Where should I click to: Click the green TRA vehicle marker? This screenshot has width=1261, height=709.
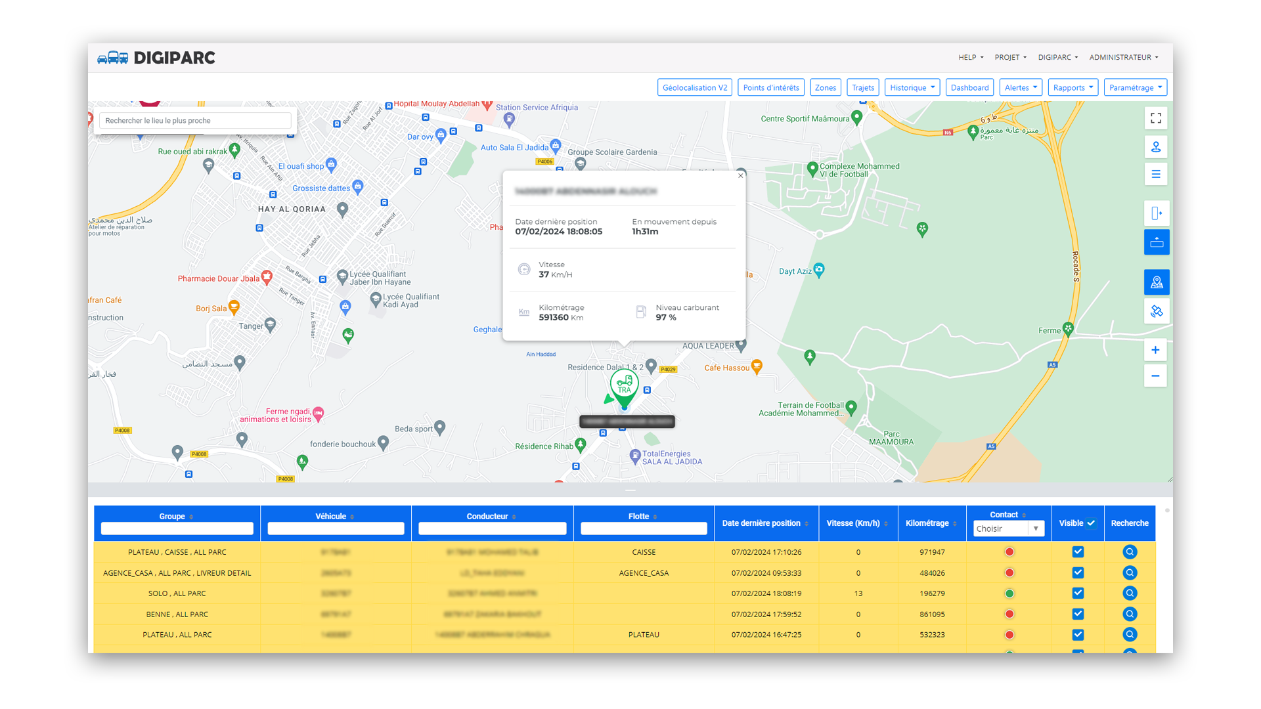(x=624, y=387)
